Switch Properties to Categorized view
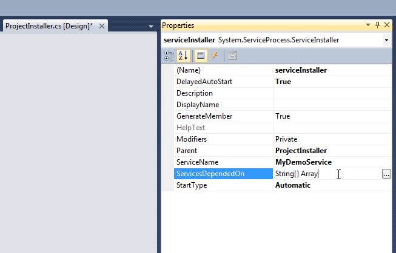 point(169,56)
